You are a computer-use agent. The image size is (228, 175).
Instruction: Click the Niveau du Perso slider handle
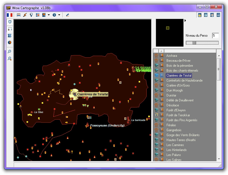[194, 43]
